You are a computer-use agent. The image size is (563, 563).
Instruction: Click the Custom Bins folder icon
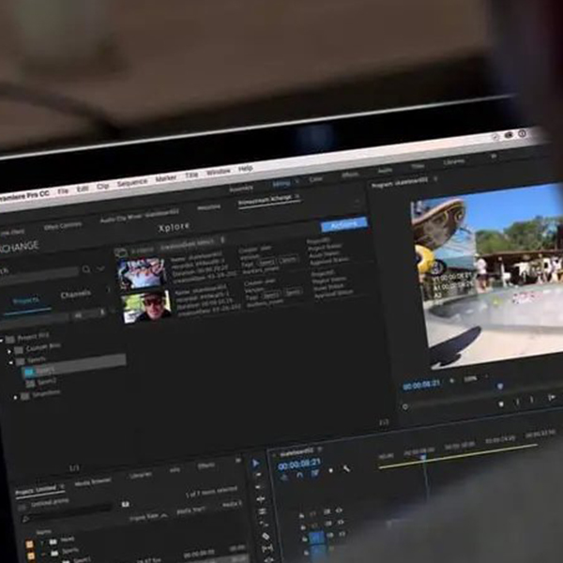point(19,348)
